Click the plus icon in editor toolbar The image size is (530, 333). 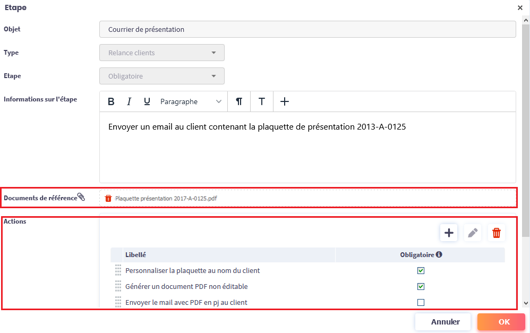point(285,101)
